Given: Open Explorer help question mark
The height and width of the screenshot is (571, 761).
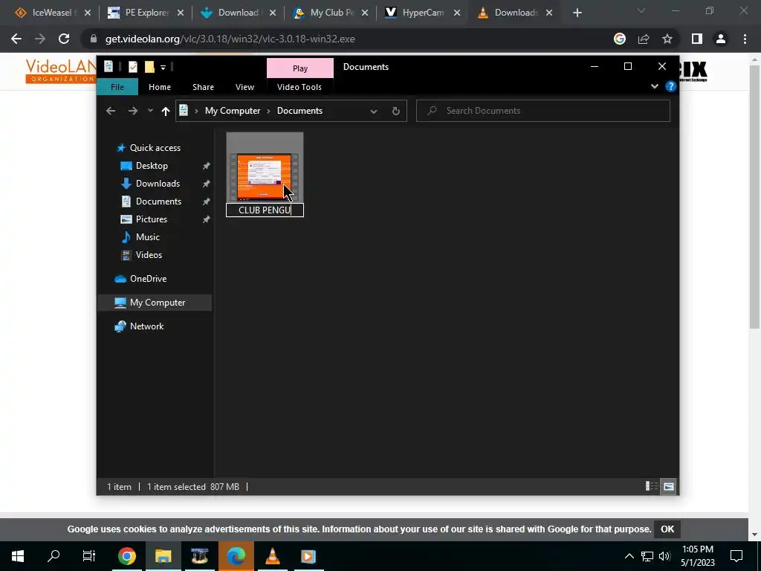Looking at the screenshot, I should click(671, 86).
